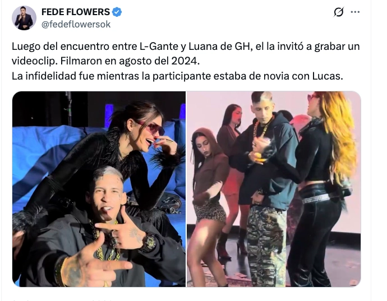Click the dancer in leopard print shorts
The height and width of the screenshot is (301, 387).
[209, 205]
